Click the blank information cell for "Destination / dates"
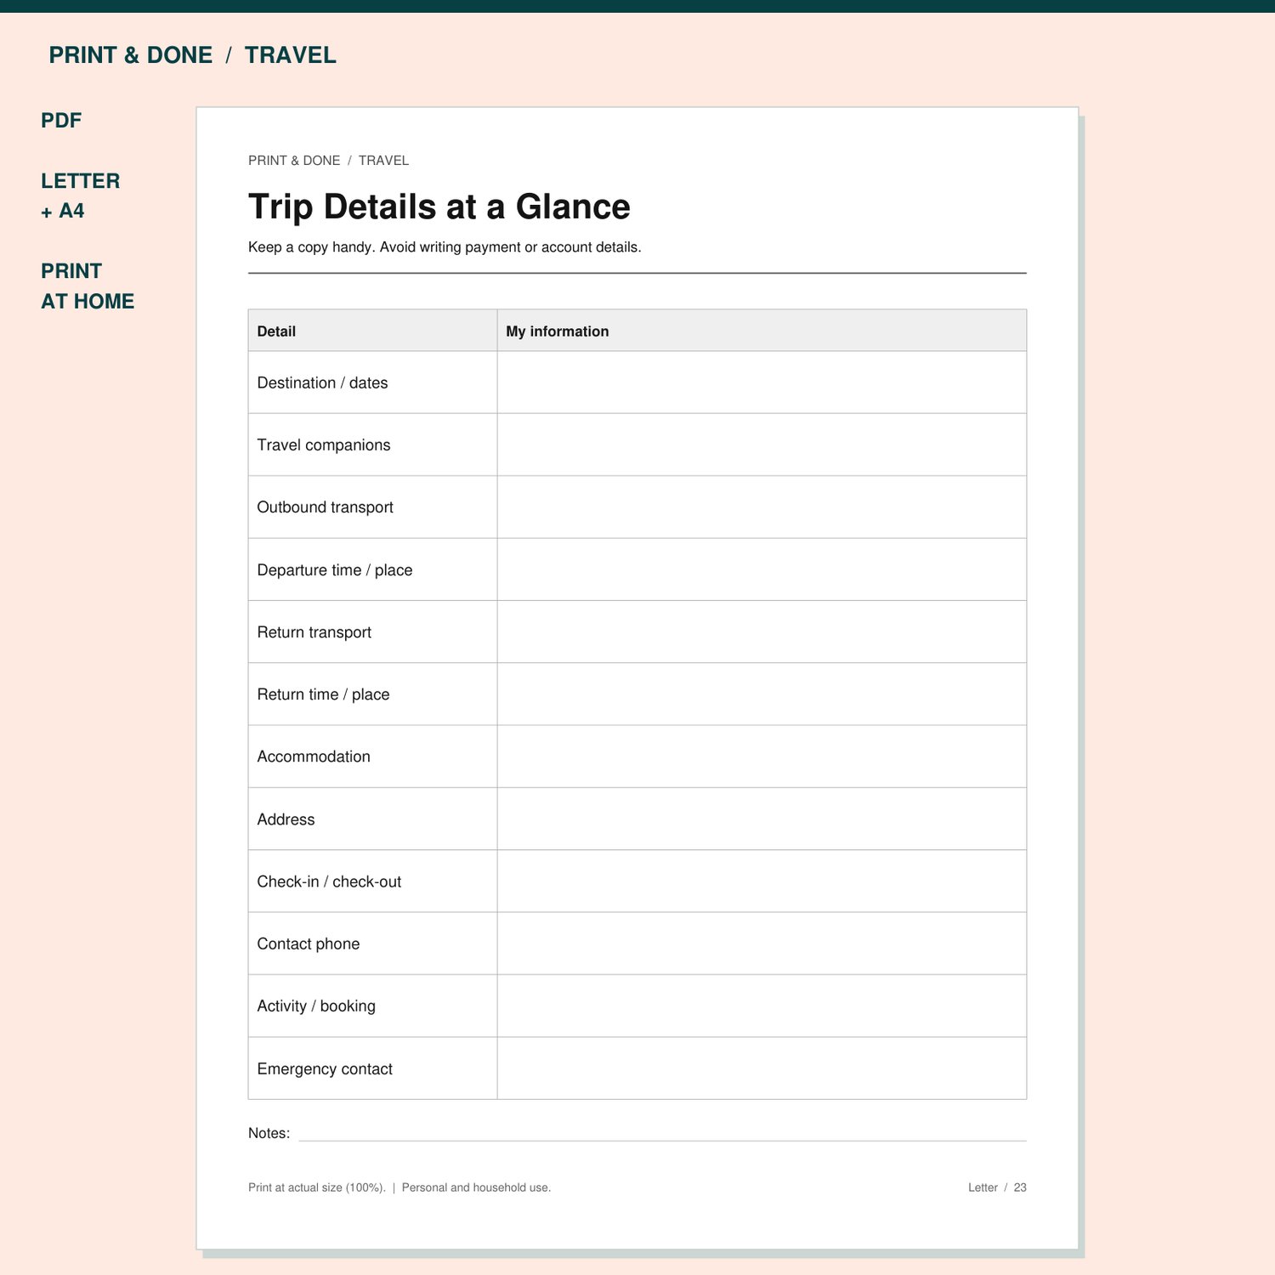1275x1275 pixels. click(x=762, y=382)
